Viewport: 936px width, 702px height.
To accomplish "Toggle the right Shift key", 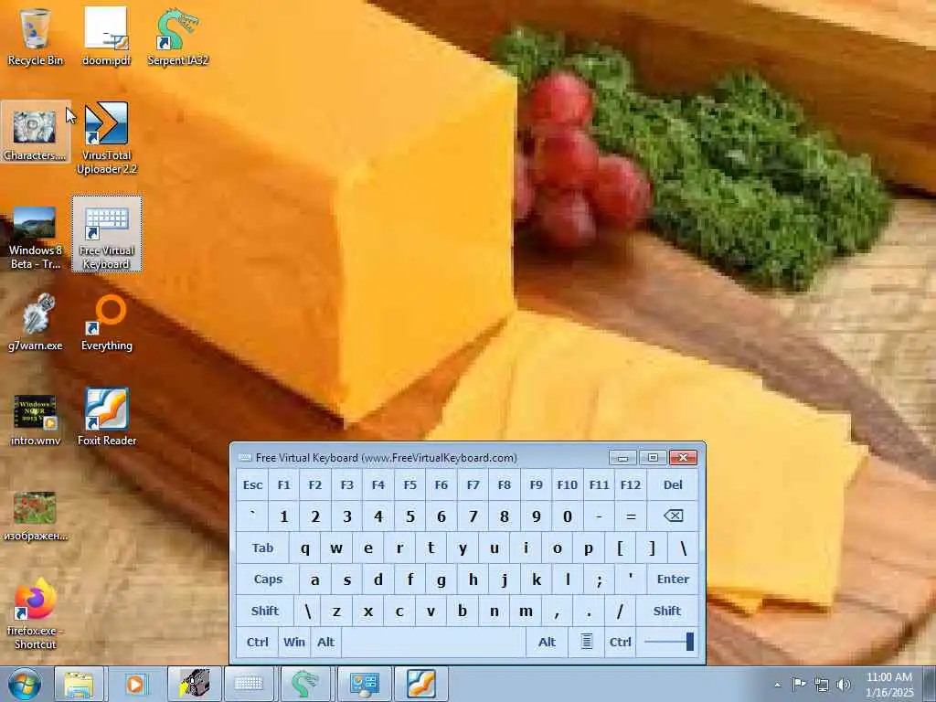I will tap(667, 611).
